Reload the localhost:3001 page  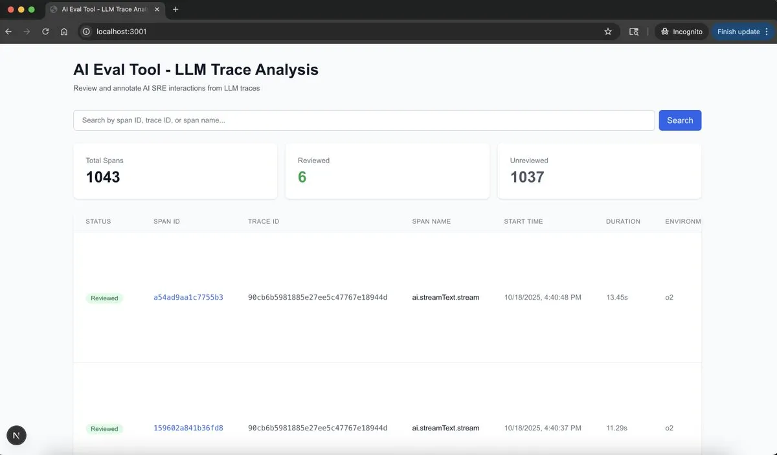[x=45, y=31]
